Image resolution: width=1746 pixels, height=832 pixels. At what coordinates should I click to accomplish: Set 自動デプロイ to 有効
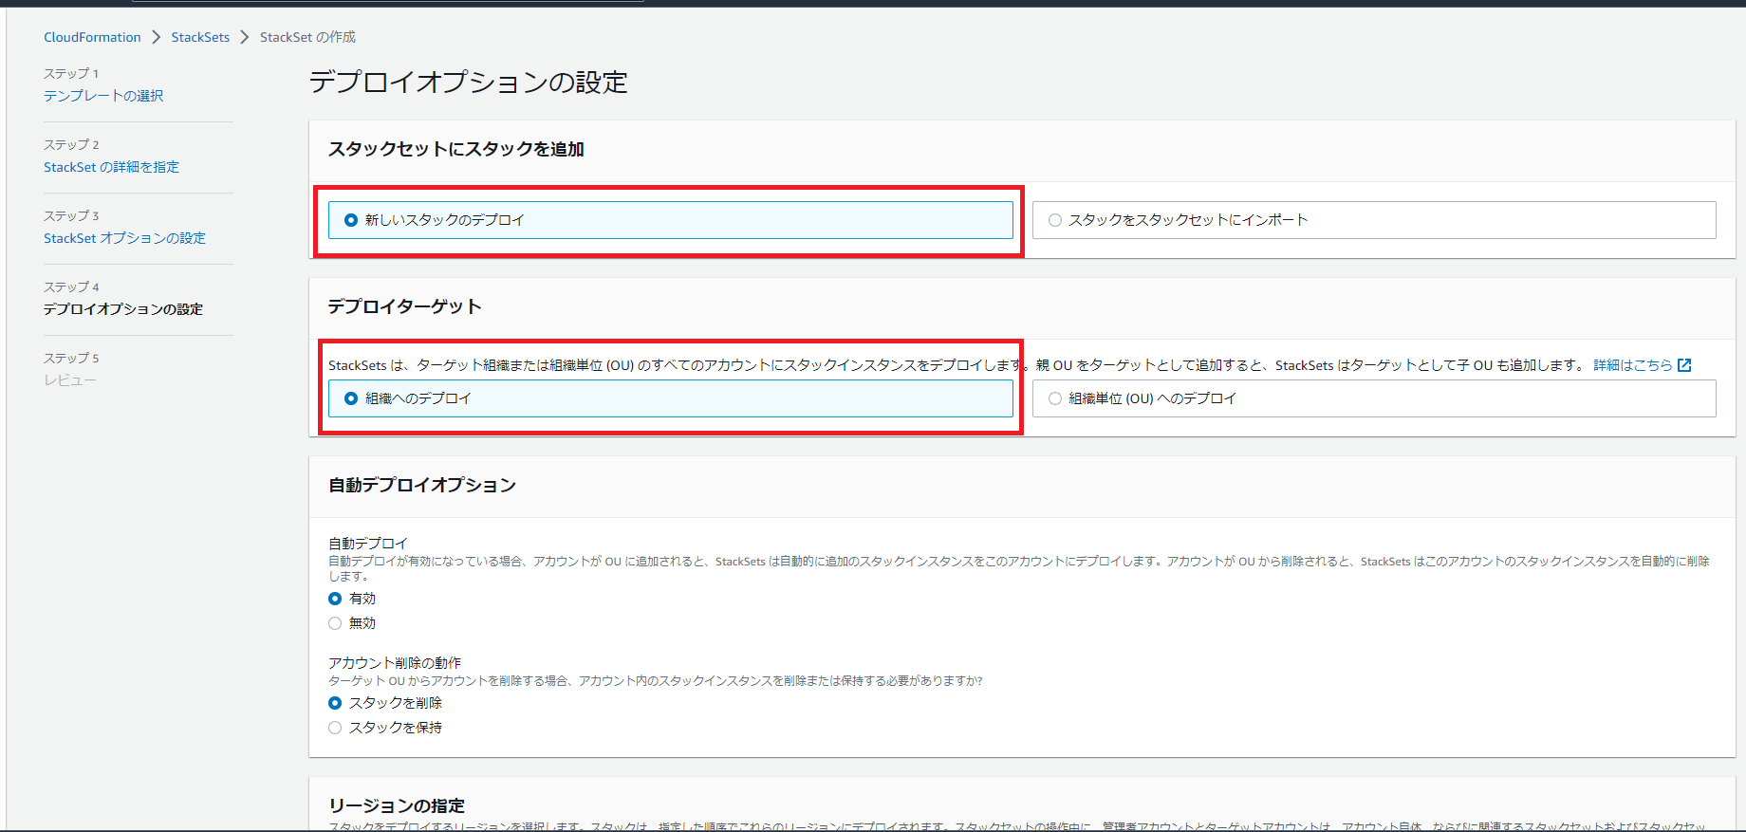pyautogui.click(x=335, y=599)
